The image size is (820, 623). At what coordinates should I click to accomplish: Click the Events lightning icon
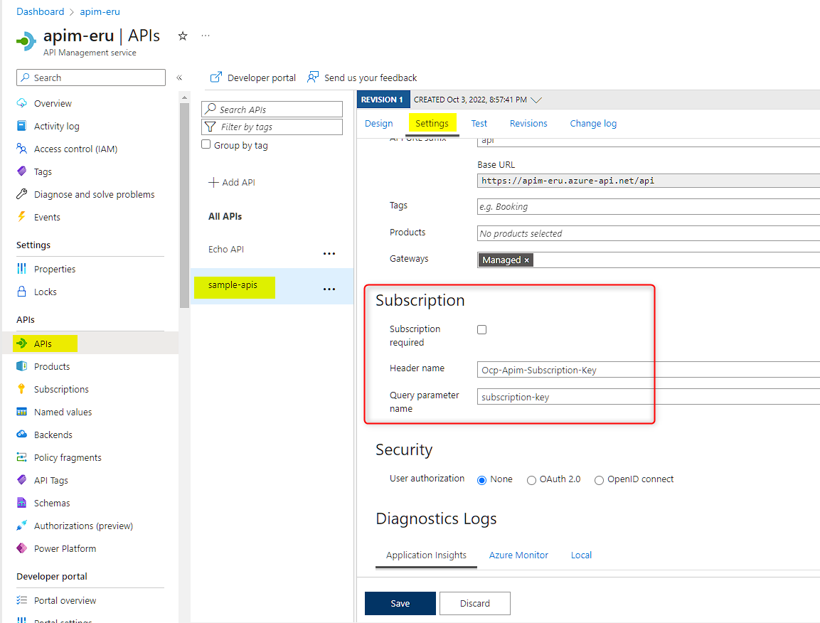coord(21,217)
